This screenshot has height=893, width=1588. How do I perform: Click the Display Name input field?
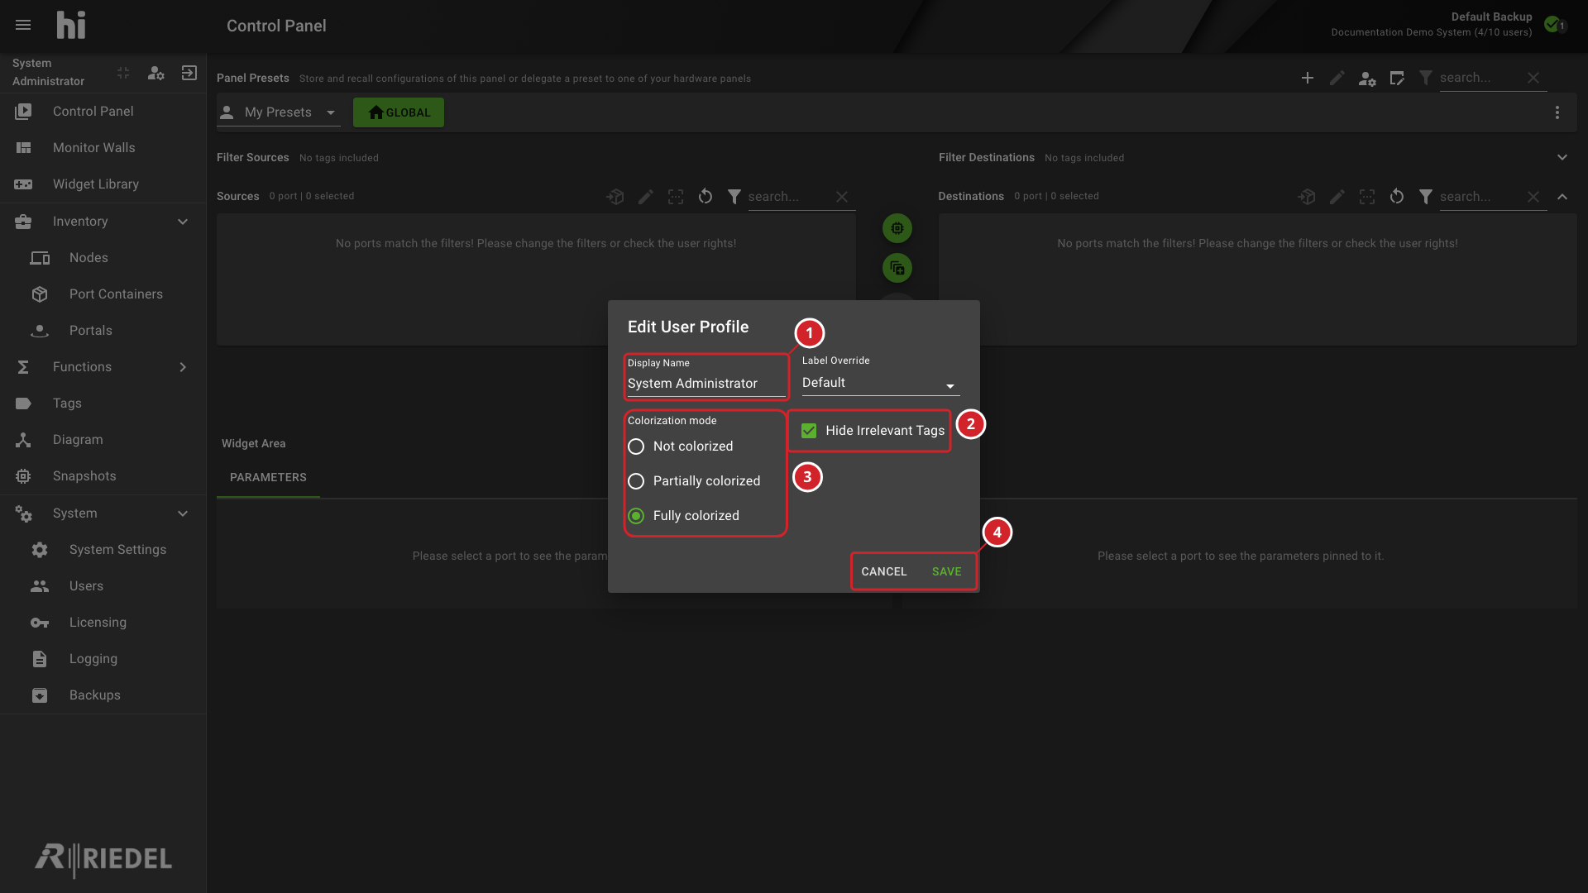[706, 384]
